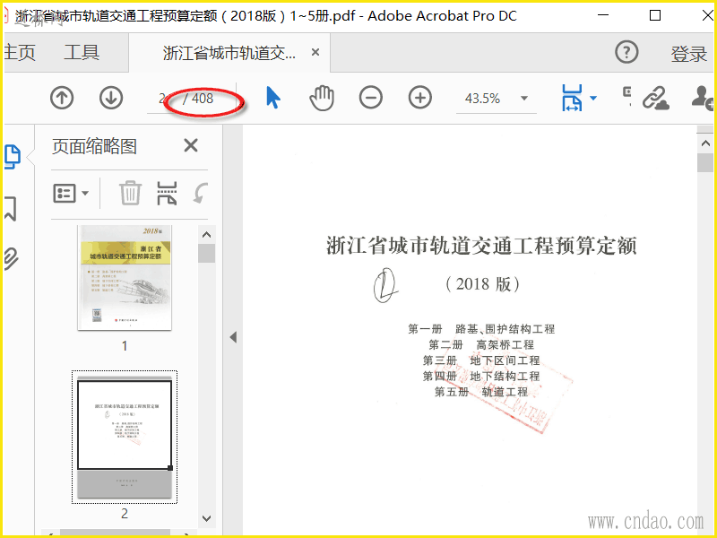The height and width of the screenshot is (538, 717).
Task: Click the thumbnail panel page-layout icon beside the trash
Action: pos(167,193)
